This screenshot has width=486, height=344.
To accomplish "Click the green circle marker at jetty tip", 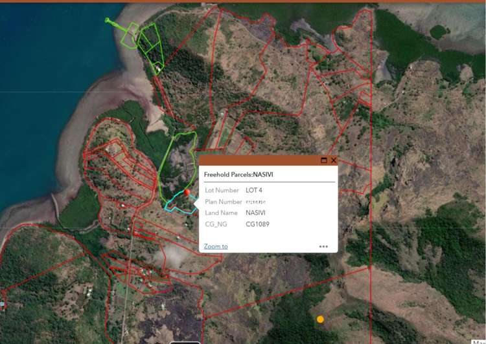I will pyautogui.click(x=108, y=20).
